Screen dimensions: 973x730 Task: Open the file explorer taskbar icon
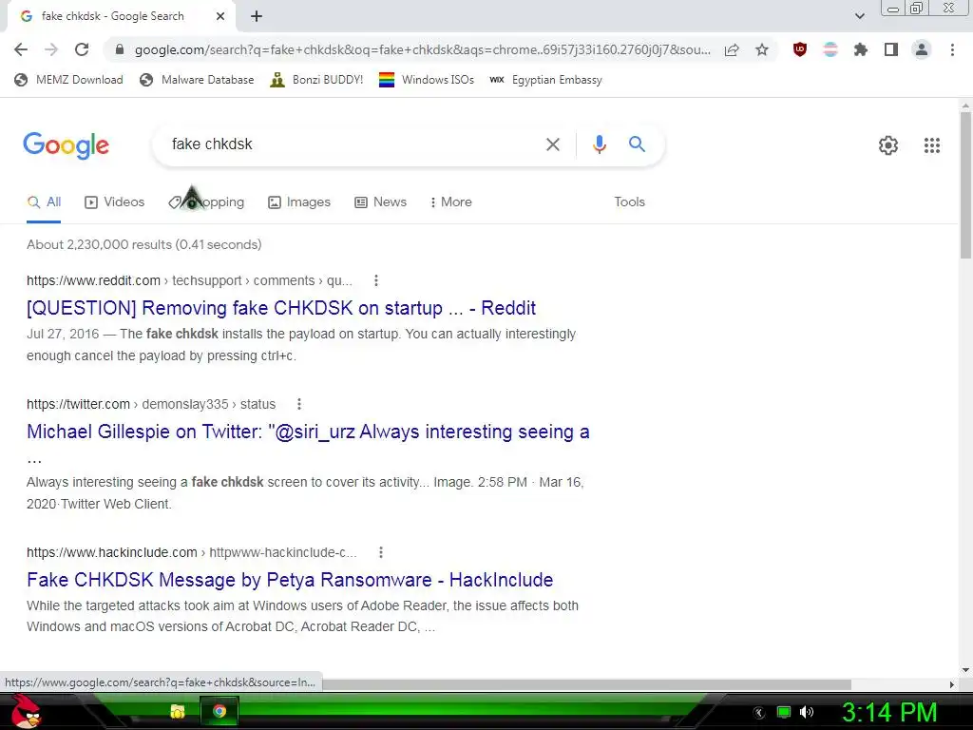[x=178, y=711]
